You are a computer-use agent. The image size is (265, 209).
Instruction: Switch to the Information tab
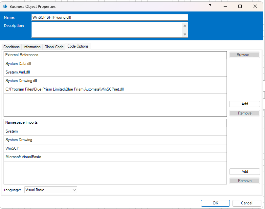coord(32,47)
